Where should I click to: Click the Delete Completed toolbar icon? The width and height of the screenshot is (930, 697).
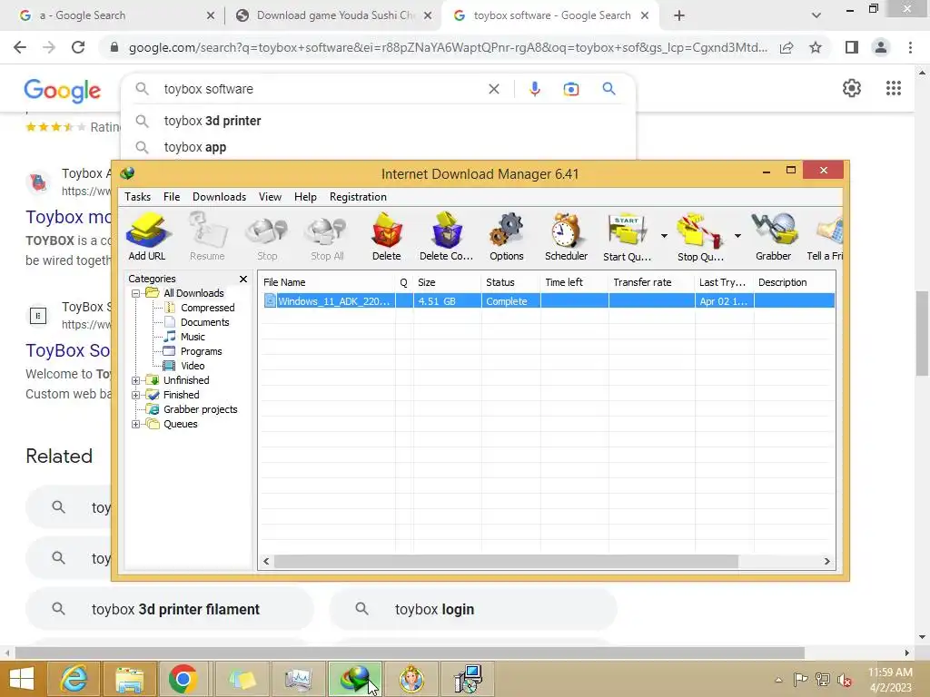[446, 237]
